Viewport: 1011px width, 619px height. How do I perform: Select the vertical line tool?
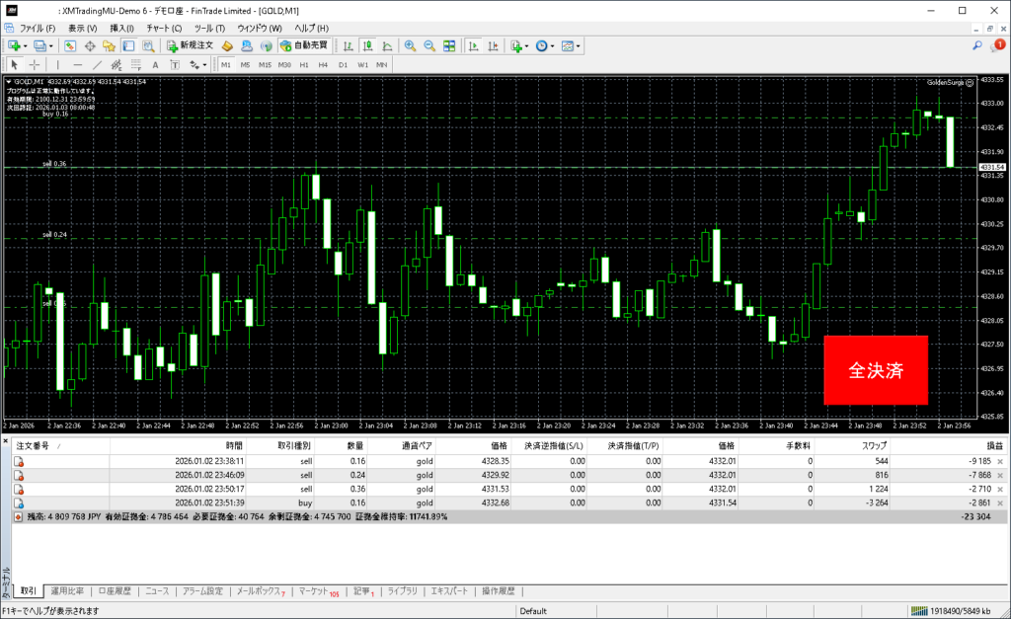[57, 65]
